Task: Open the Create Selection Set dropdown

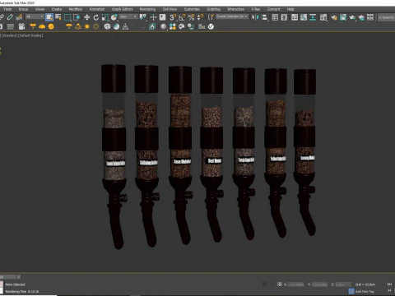Action: pos(232,16)
